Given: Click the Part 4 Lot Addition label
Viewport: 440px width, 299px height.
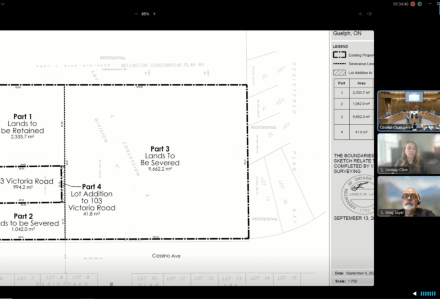Looking at the screenshot, I should (92, 197).
